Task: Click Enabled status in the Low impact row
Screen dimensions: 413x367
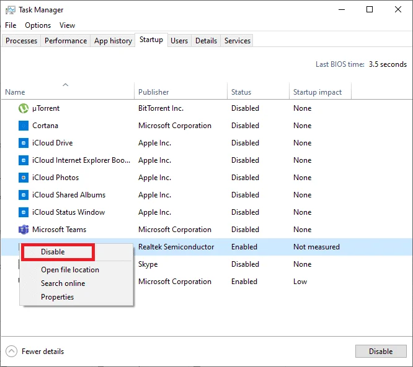Action: click(244, 282)
